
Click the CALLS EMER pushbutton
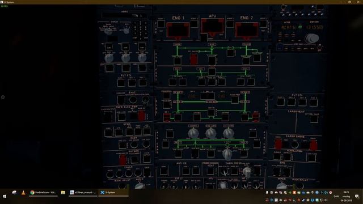point(147,172)
